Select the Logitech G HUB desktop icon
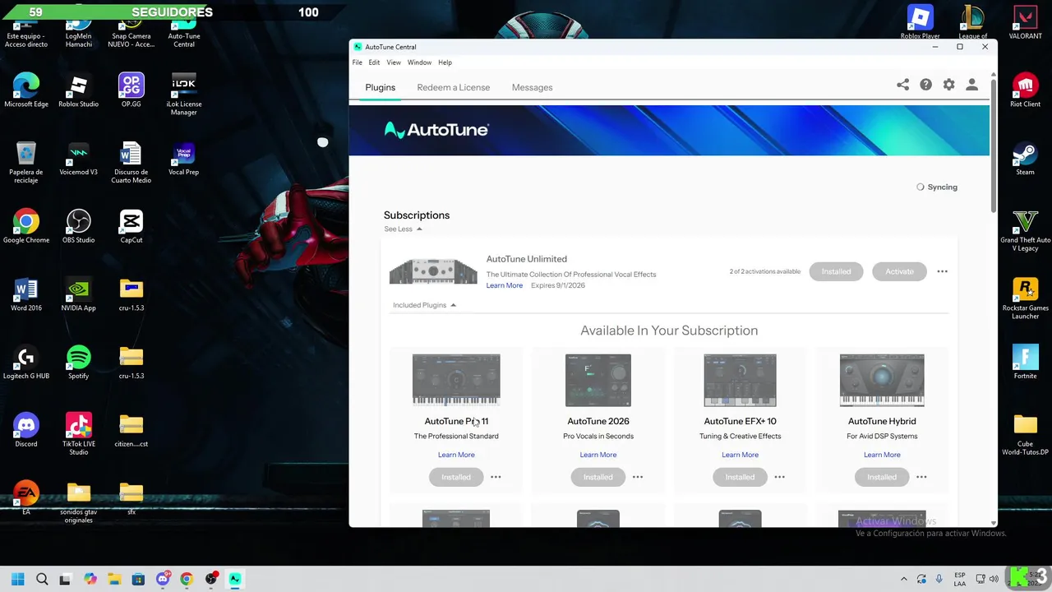Viewport: 1052px width, 592px height. 25,363
